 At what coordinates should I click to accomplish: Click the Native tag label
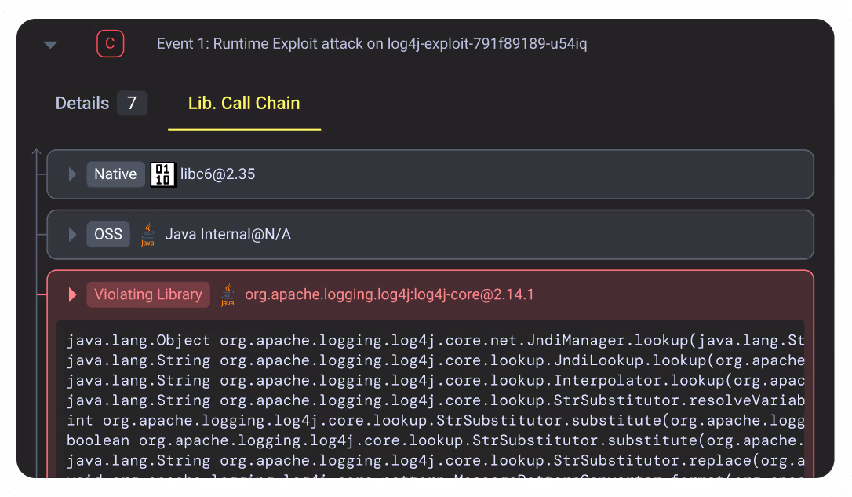[x=115, y=174]
